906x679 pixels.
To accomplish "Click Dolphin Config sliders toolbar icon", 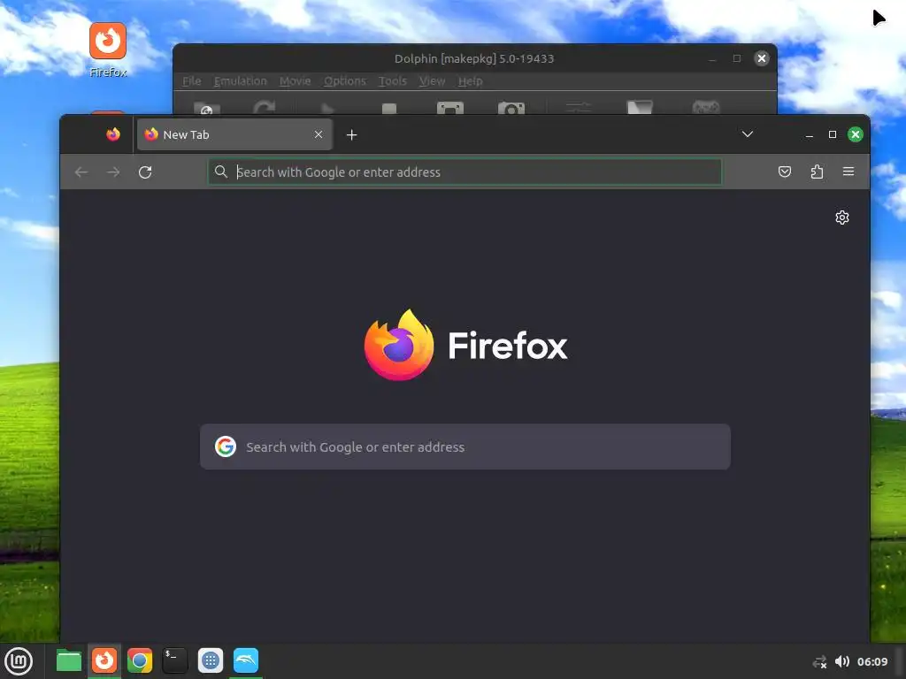I will [x=579, y=107].
